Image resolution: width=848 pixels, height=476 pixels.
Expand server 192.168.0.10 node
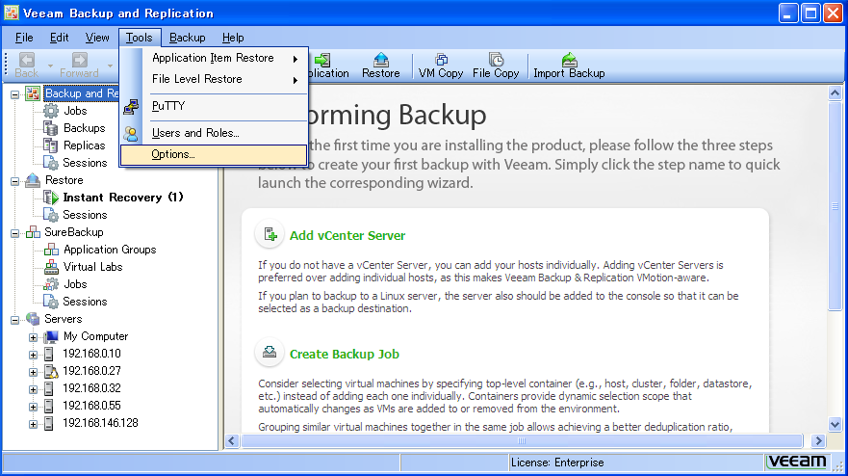click(x=33, y=355)
